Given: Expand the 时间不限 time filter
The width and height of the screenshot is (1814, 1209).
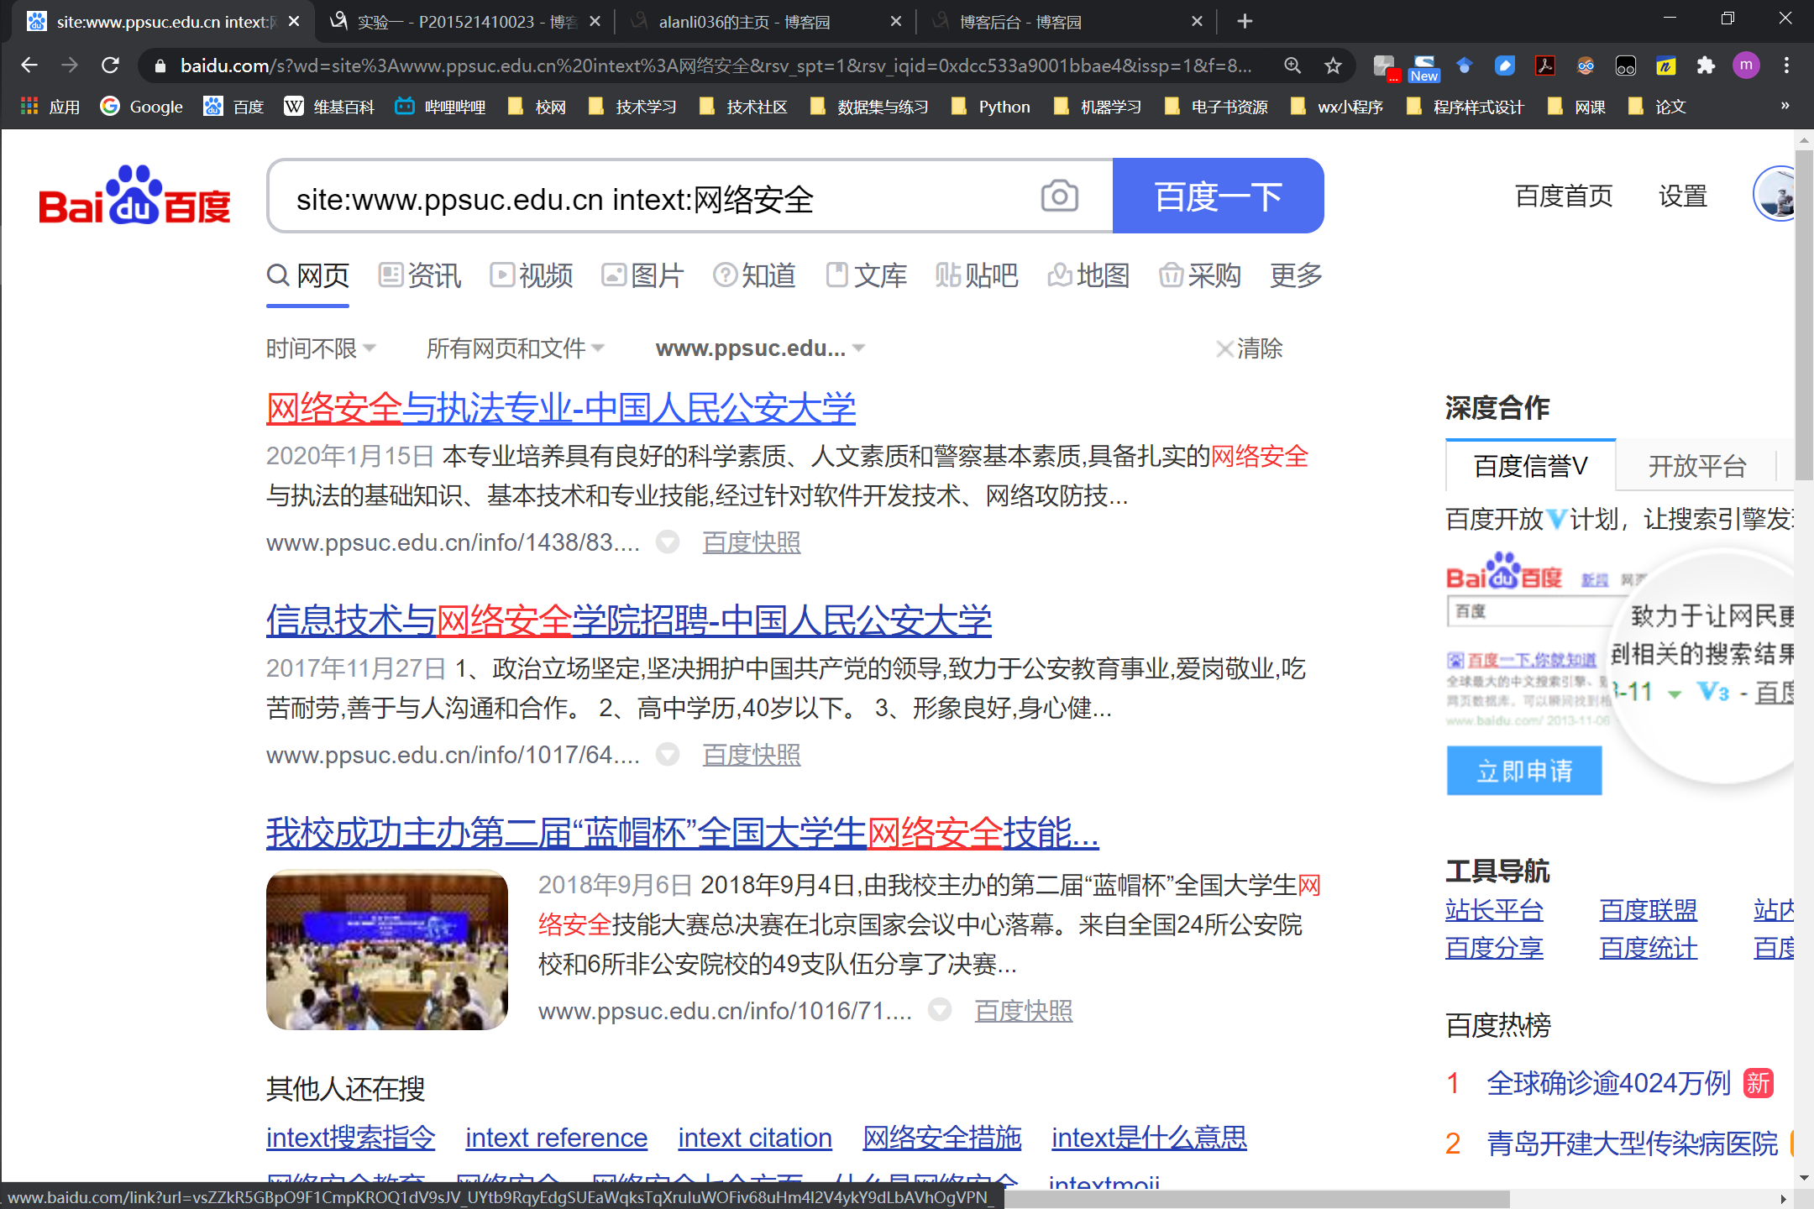Looking at the screenshot, I should [320, 348].
